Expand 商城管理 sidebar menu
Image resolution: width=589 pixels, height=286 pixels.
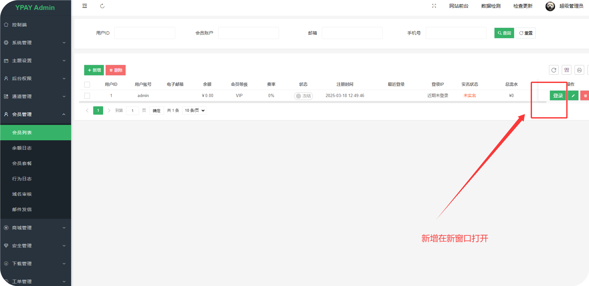tap(36, 228)
